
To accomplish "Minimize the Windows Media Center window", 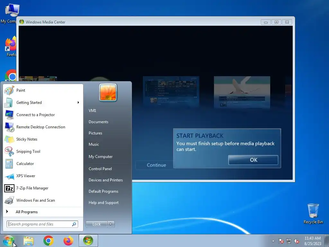I will point(266,22).
